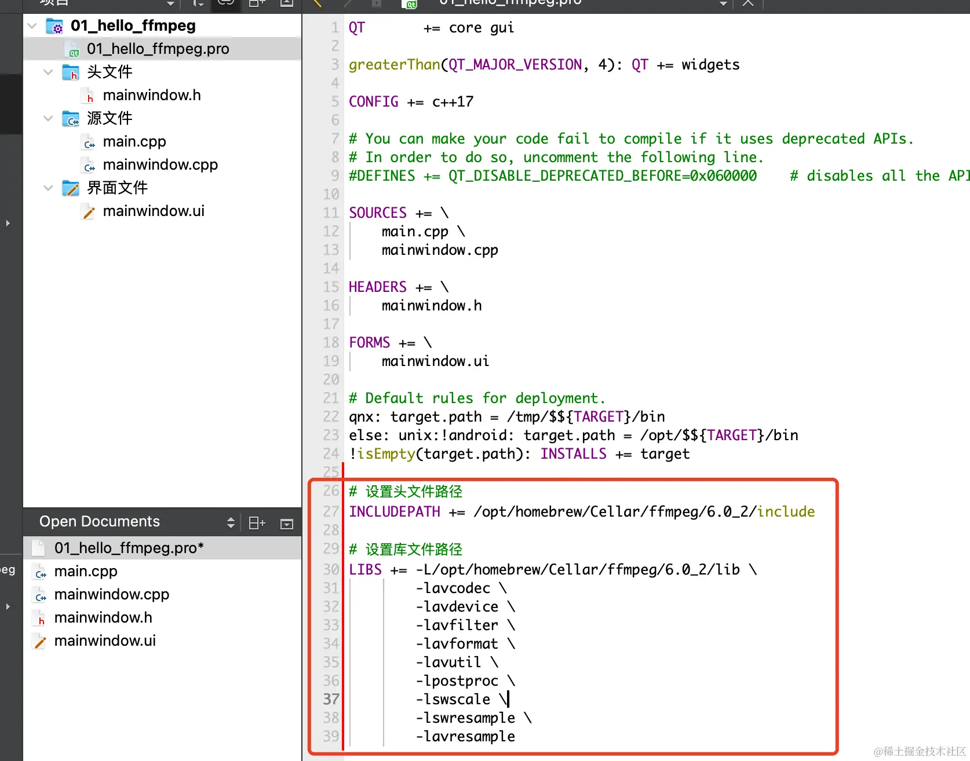Screen dimensions: 970x761
Task: Click the 'qnx: target.path' line
Action: tap(507, 417)
